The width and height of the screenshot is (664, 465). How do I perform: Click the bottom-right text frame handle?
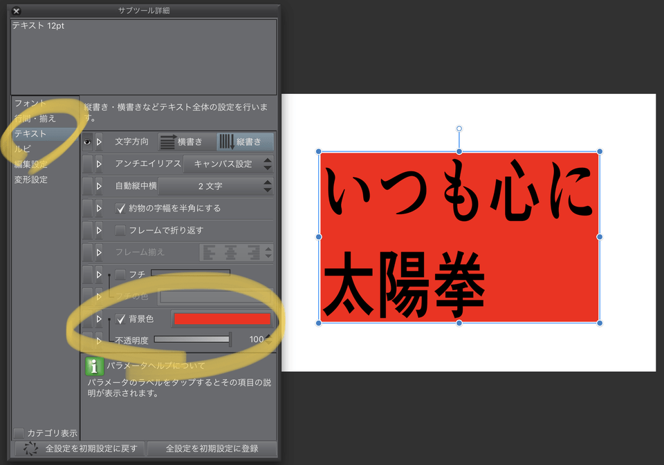pyautogui.click(x=600, y=323)
